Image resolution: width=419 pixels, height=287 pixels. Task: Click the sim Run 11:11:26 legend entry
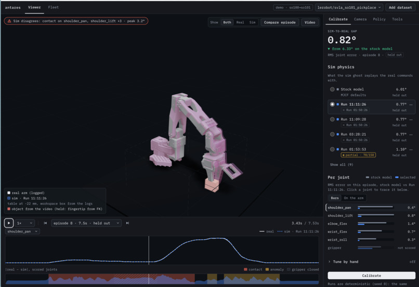pos(27,198)
